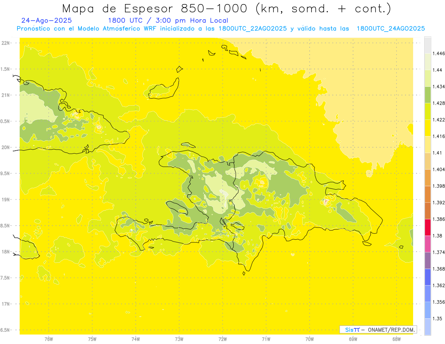Click the latitude label '20N'
445x344 pixels.
[6, 147]
